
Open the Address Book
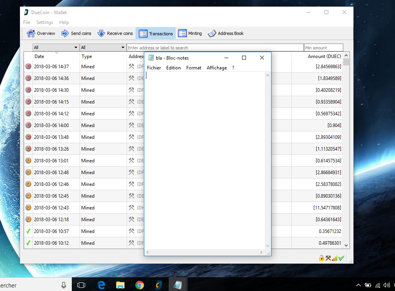click(226, 33)
